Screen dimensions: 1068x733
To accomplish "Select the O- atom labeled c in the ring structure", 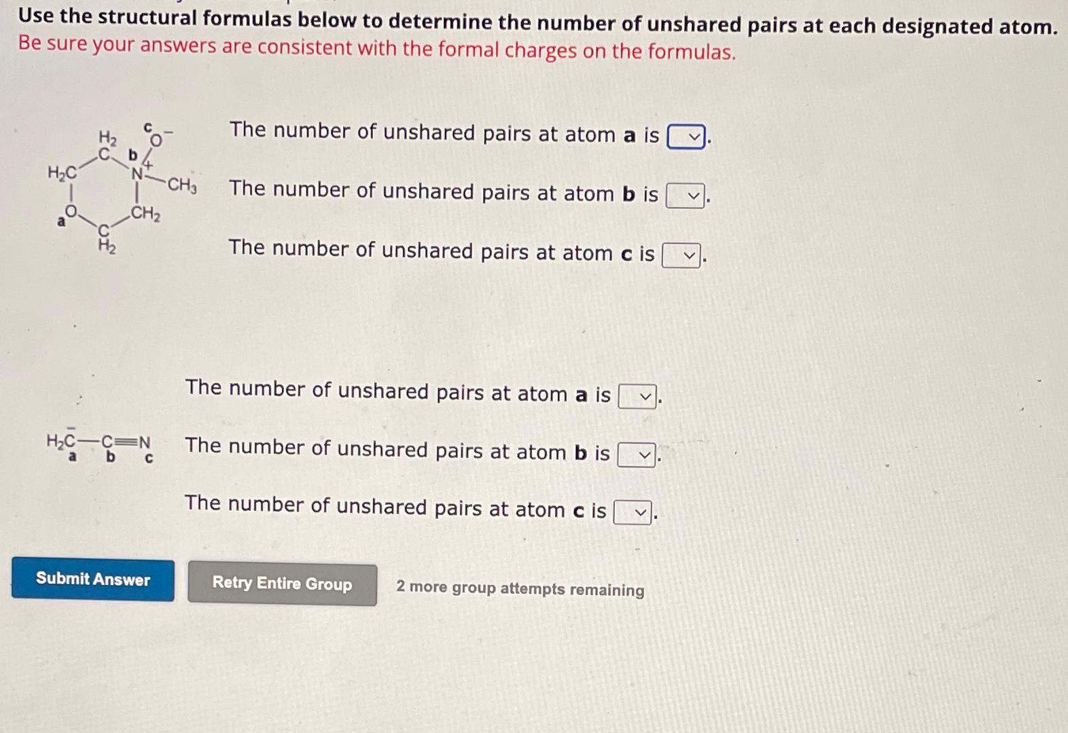I will (155, 140).
